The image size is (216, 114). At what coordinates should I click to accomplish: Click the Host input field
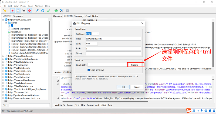113,39
